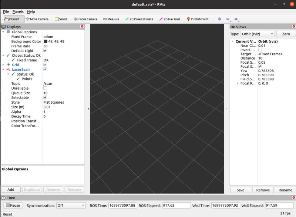
Task: Click the add tool plus icon
Action: [x=219, y=18]
